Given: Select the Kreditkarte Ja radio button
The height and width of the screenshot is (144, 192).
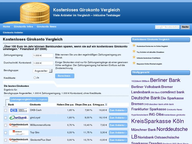Looking at the screenshot, I should (35, 78).
